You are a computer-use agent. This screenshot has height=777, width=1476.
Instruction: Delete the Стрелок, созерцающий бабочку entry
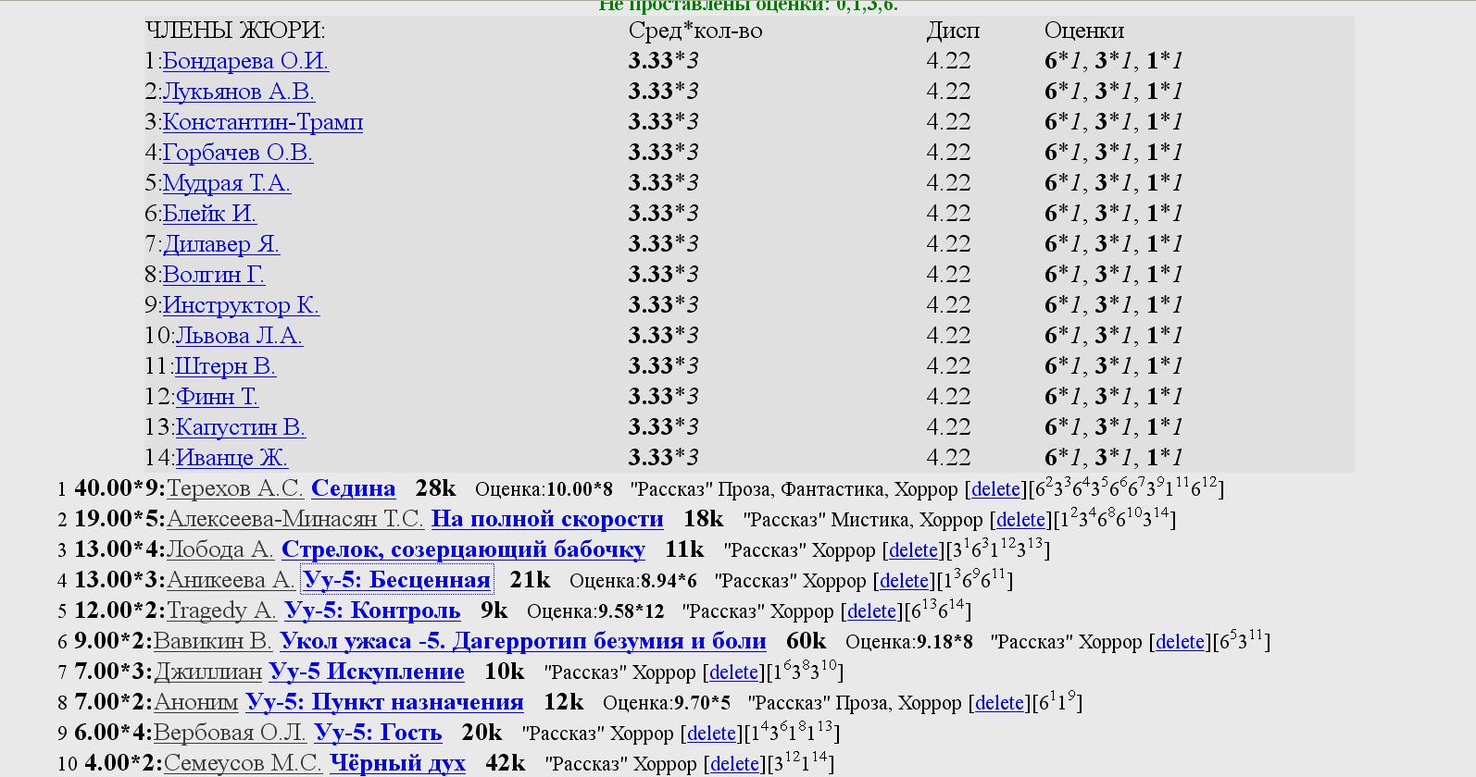pyautogui.click(x=913, y=550)
